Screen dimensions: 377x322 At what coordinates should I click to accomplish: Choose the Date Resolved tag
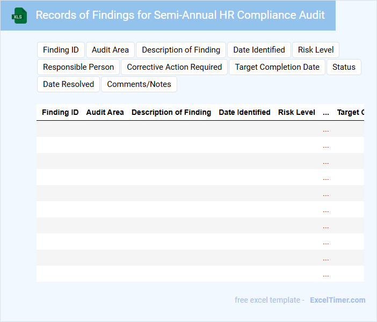pos(68,84)
